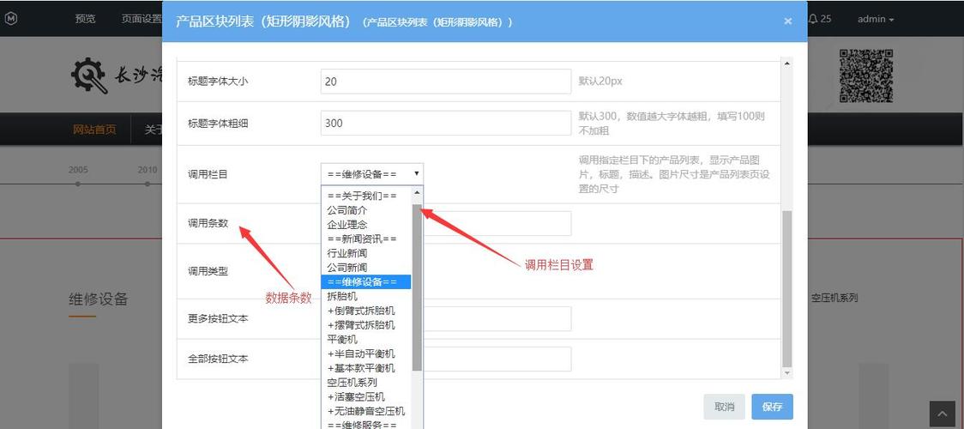Click the 调用类型 label
The width and height of the screenshot is (964, 429).
208,271
